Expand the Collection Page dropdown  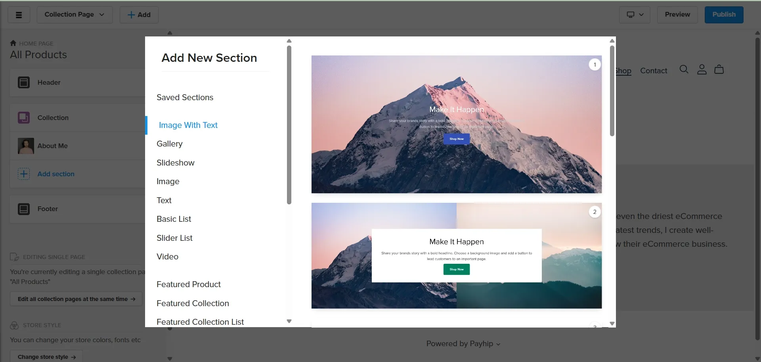75,15
